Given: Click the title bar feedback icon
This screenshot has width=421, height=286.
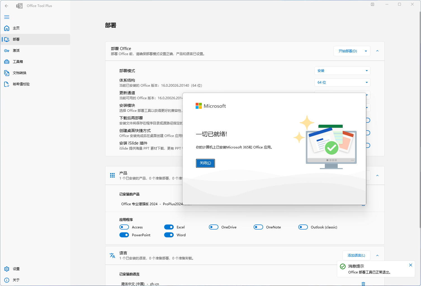Looking at the screenshot, I should click(372, 4).
